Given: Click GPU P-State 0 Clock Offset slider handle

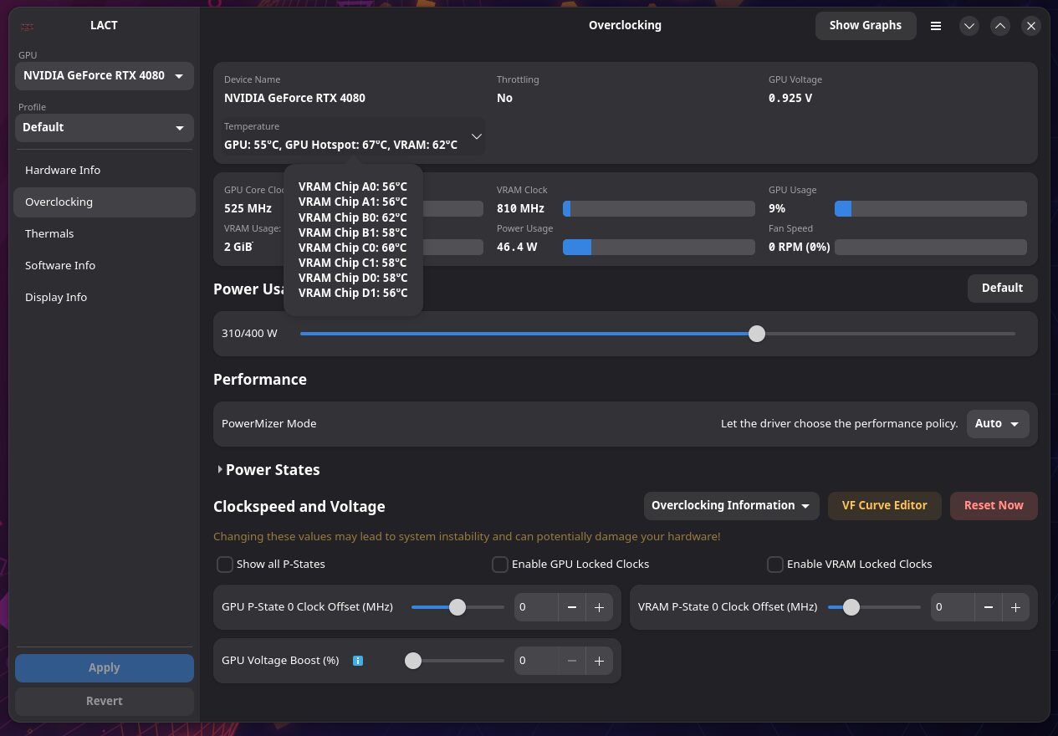Looking at the screenshot, I should click(x=457, y=607).
